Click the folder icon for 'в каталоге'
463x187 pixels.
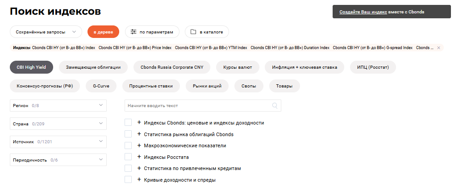click(193, 32)
